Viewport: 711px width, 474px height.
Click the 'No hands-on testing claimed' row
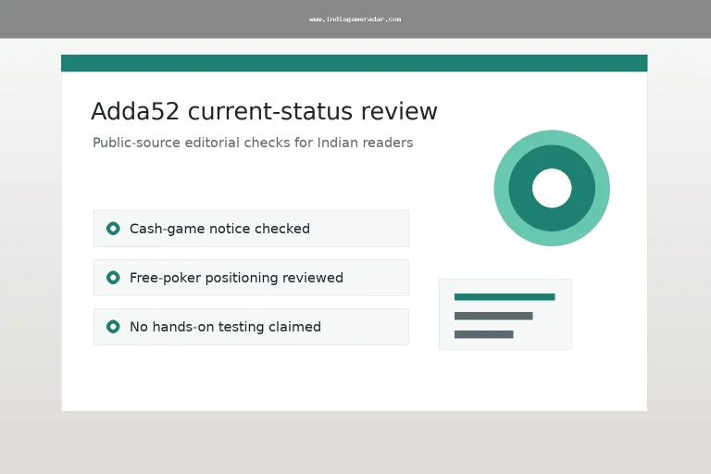click(251, 327)
